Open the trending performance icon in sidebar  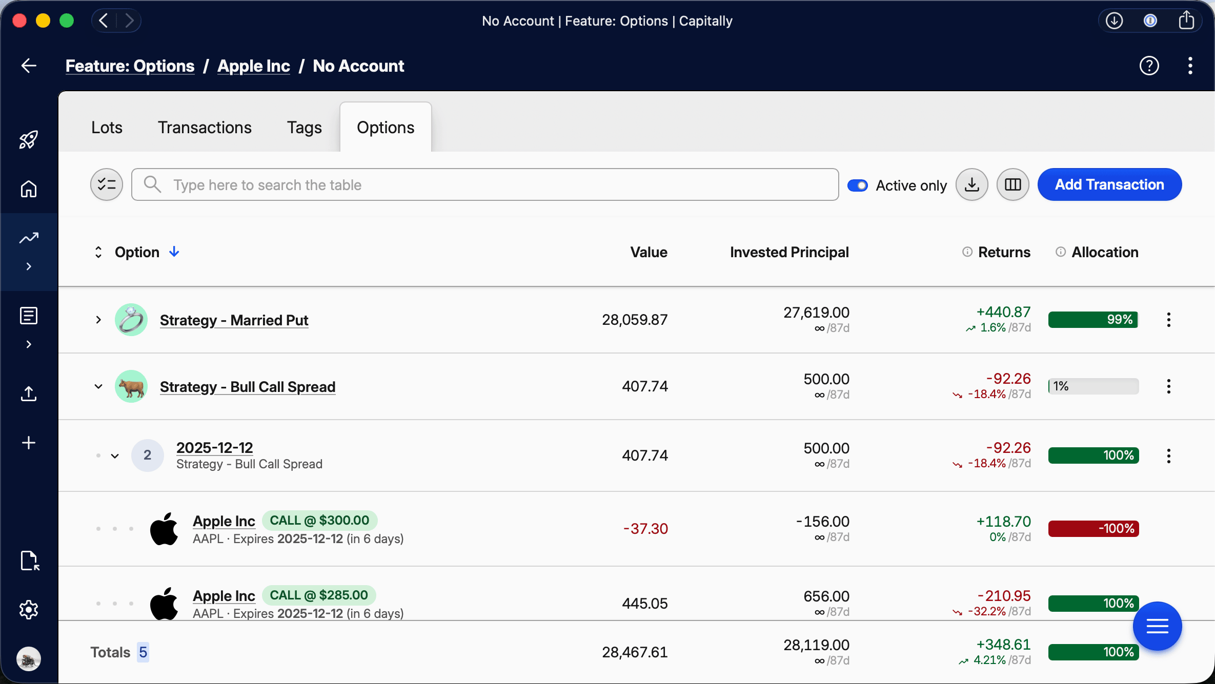coord(28,238)
